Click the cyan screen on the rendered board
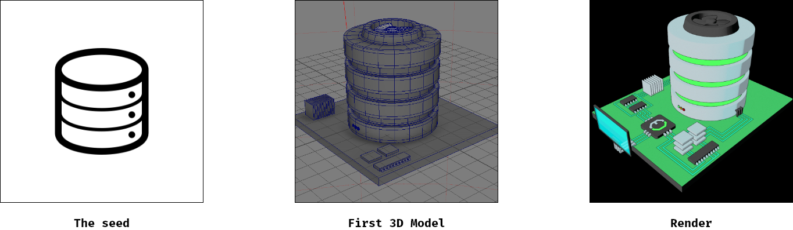The image size is (793, 230). (612, 131)
